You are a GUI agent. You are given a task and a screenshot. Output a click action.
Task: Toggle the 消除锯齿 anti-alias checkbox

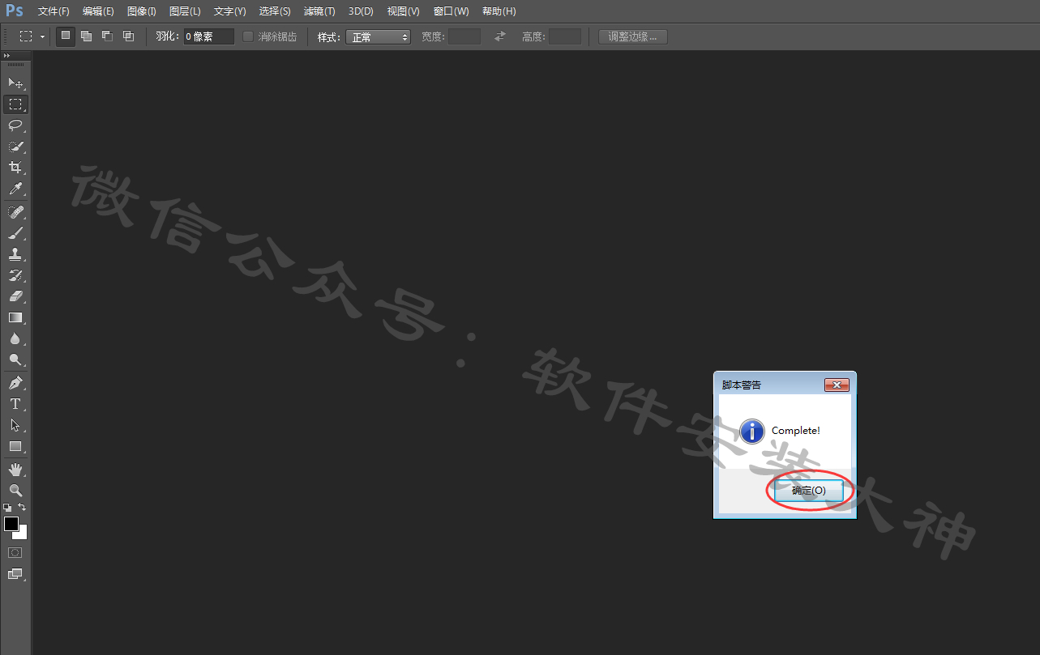pyautogui.click(x=248, y=36)
